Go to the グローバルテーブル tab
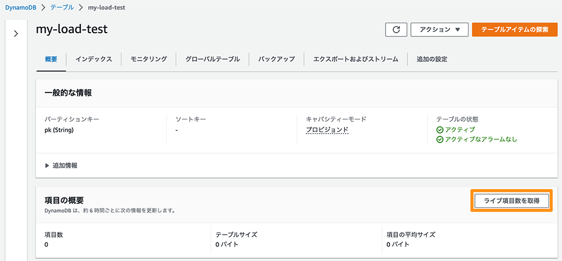The height and width of the screenshot is (261, 562). [212, 59]
